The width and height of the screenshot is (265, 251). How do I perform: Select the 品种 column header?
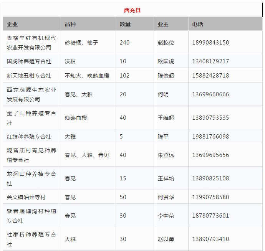pos(70,24)
